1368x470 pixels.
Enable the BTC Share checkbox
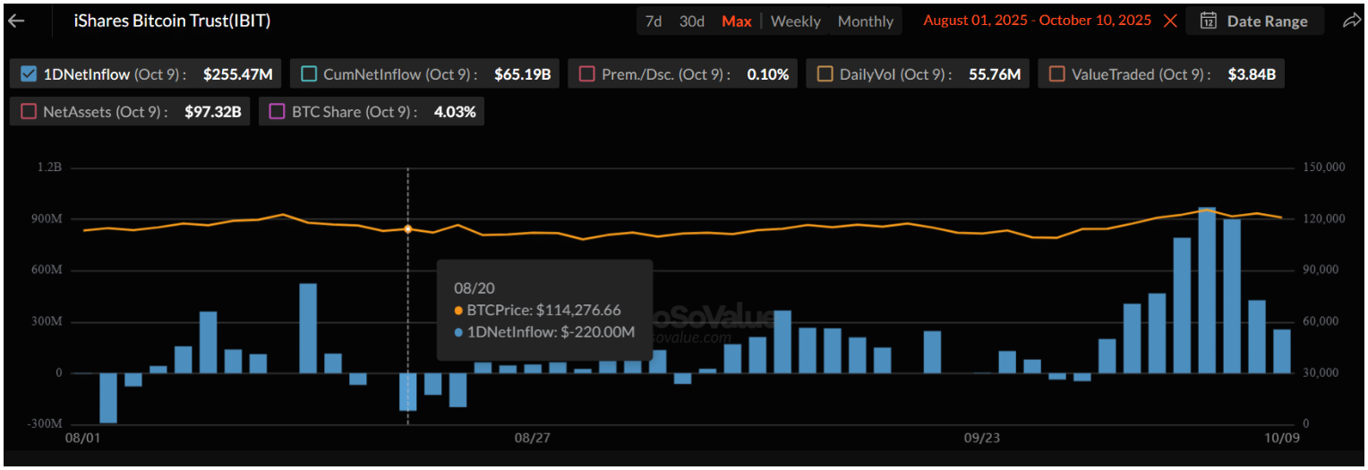click(x=277, y=112)
